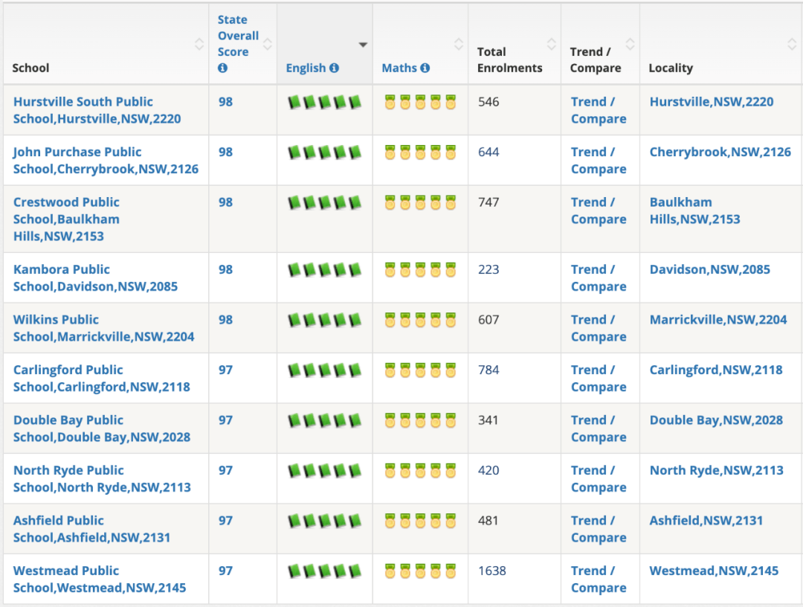The height and width of the screenshot is (607, 803).
Task: Open Trend / Compare for Wilkins Public
Action: [x=599, y=328]
